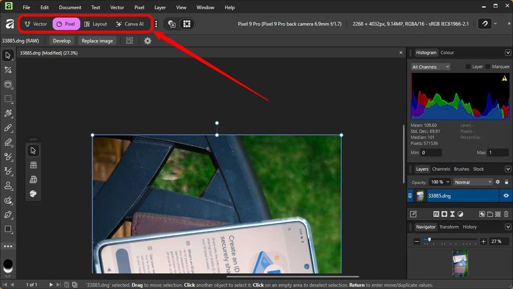Open the Document menu
This screenshot has height=289, width=513.
coord(70,7)
